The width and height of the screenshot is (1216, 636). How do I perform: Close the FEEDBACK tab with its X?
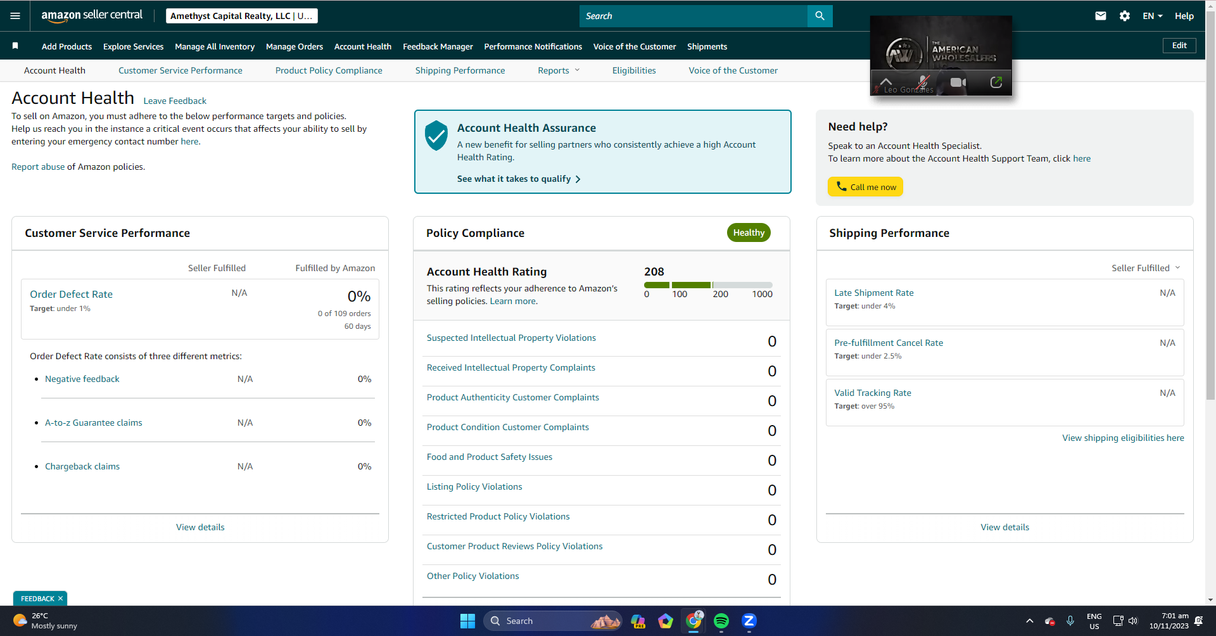point(61,599)
